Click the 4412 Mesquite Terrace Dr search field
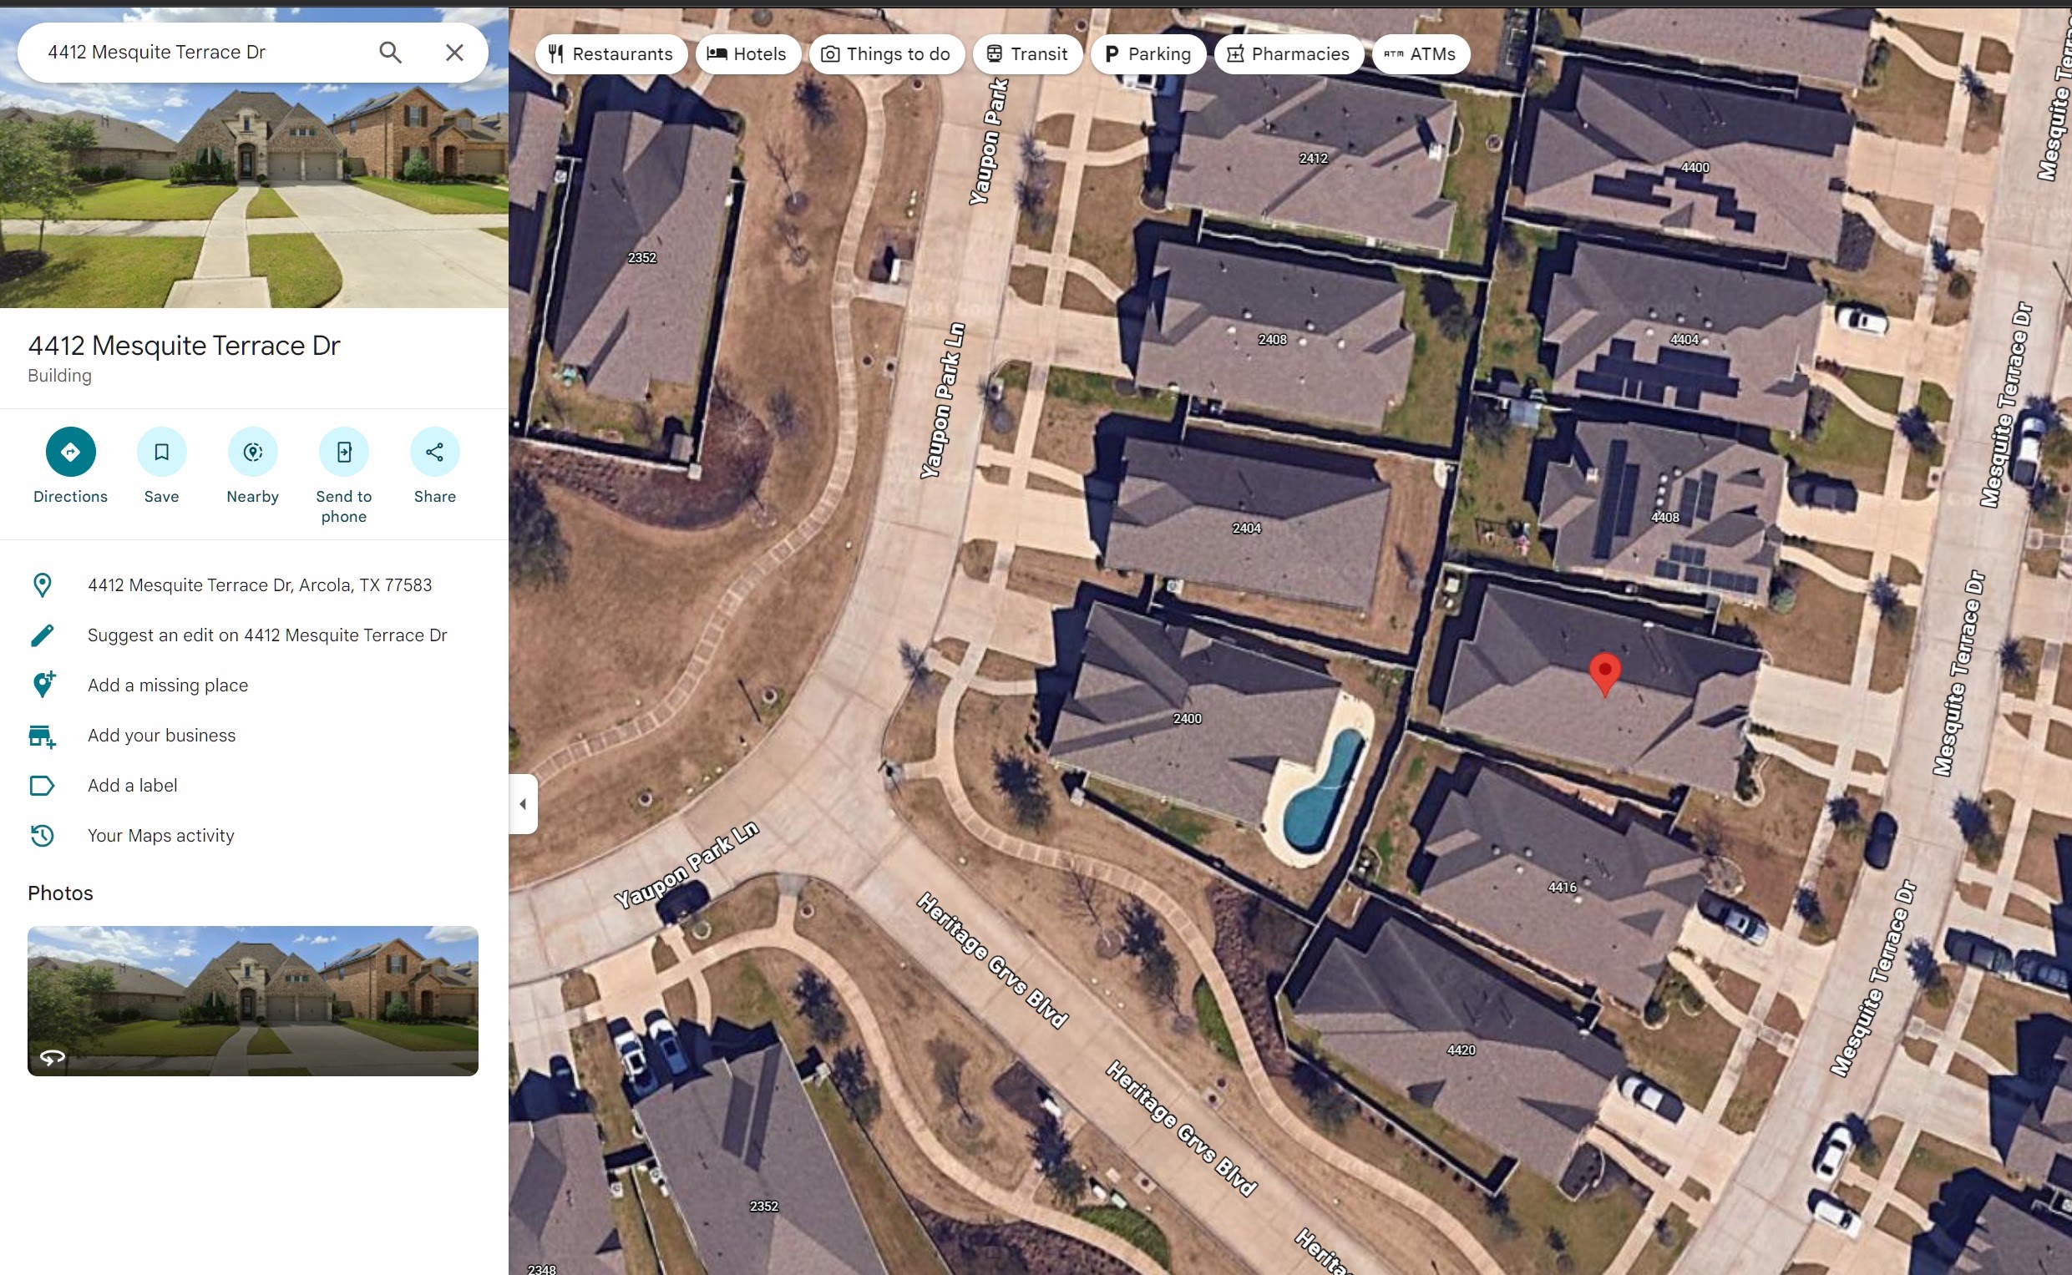This screenshot has width=2072, height=1275. tap(202, 53)
